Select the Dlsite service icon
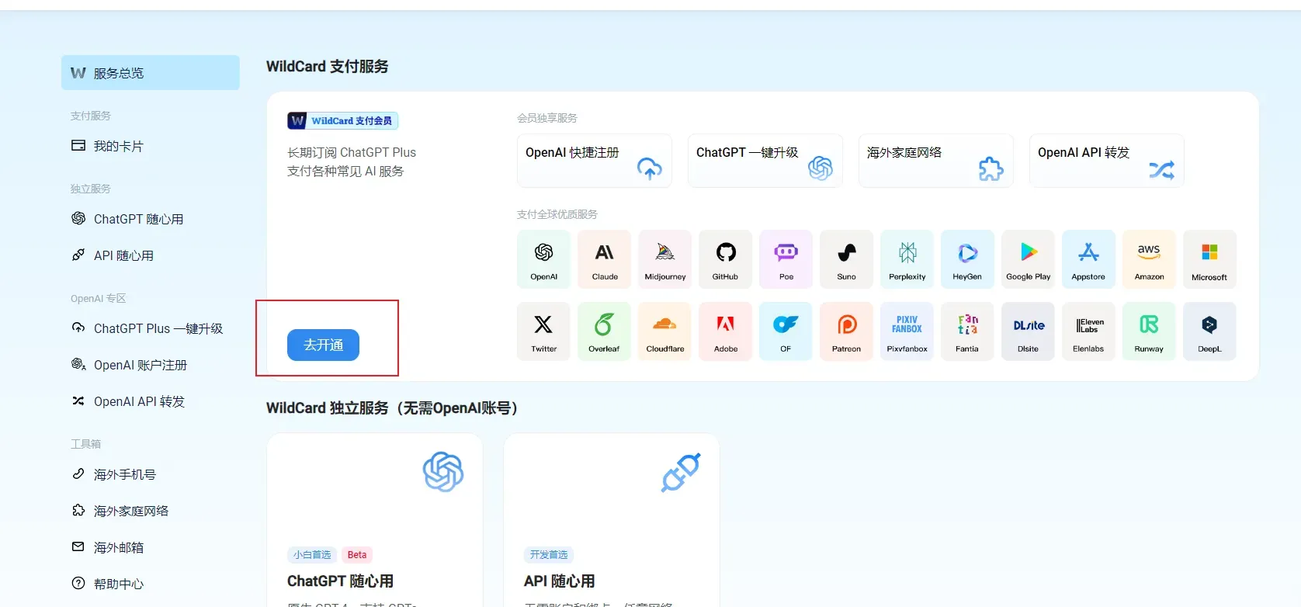Viewport: 1301px width, 607px height. 1028,331
